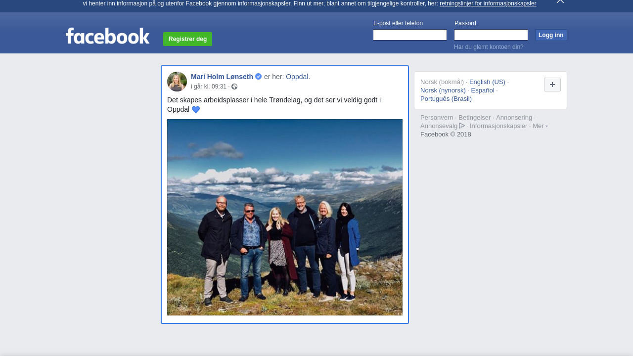Click the plus button for more languages
This screenshot has width=633, height=356.
552,85
